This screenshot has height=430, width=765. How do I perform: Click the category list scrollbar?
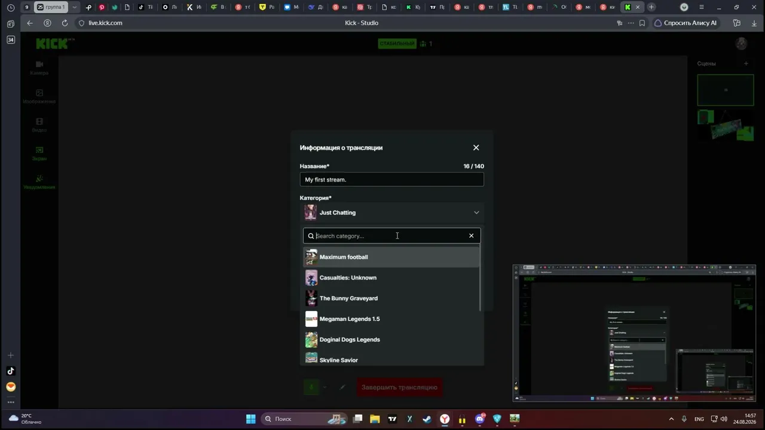click(x=480, y=278)
